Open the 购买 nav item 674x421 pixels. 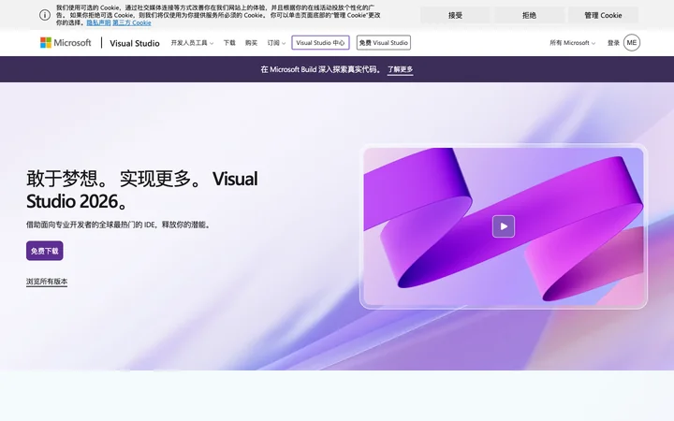(251, 43)
